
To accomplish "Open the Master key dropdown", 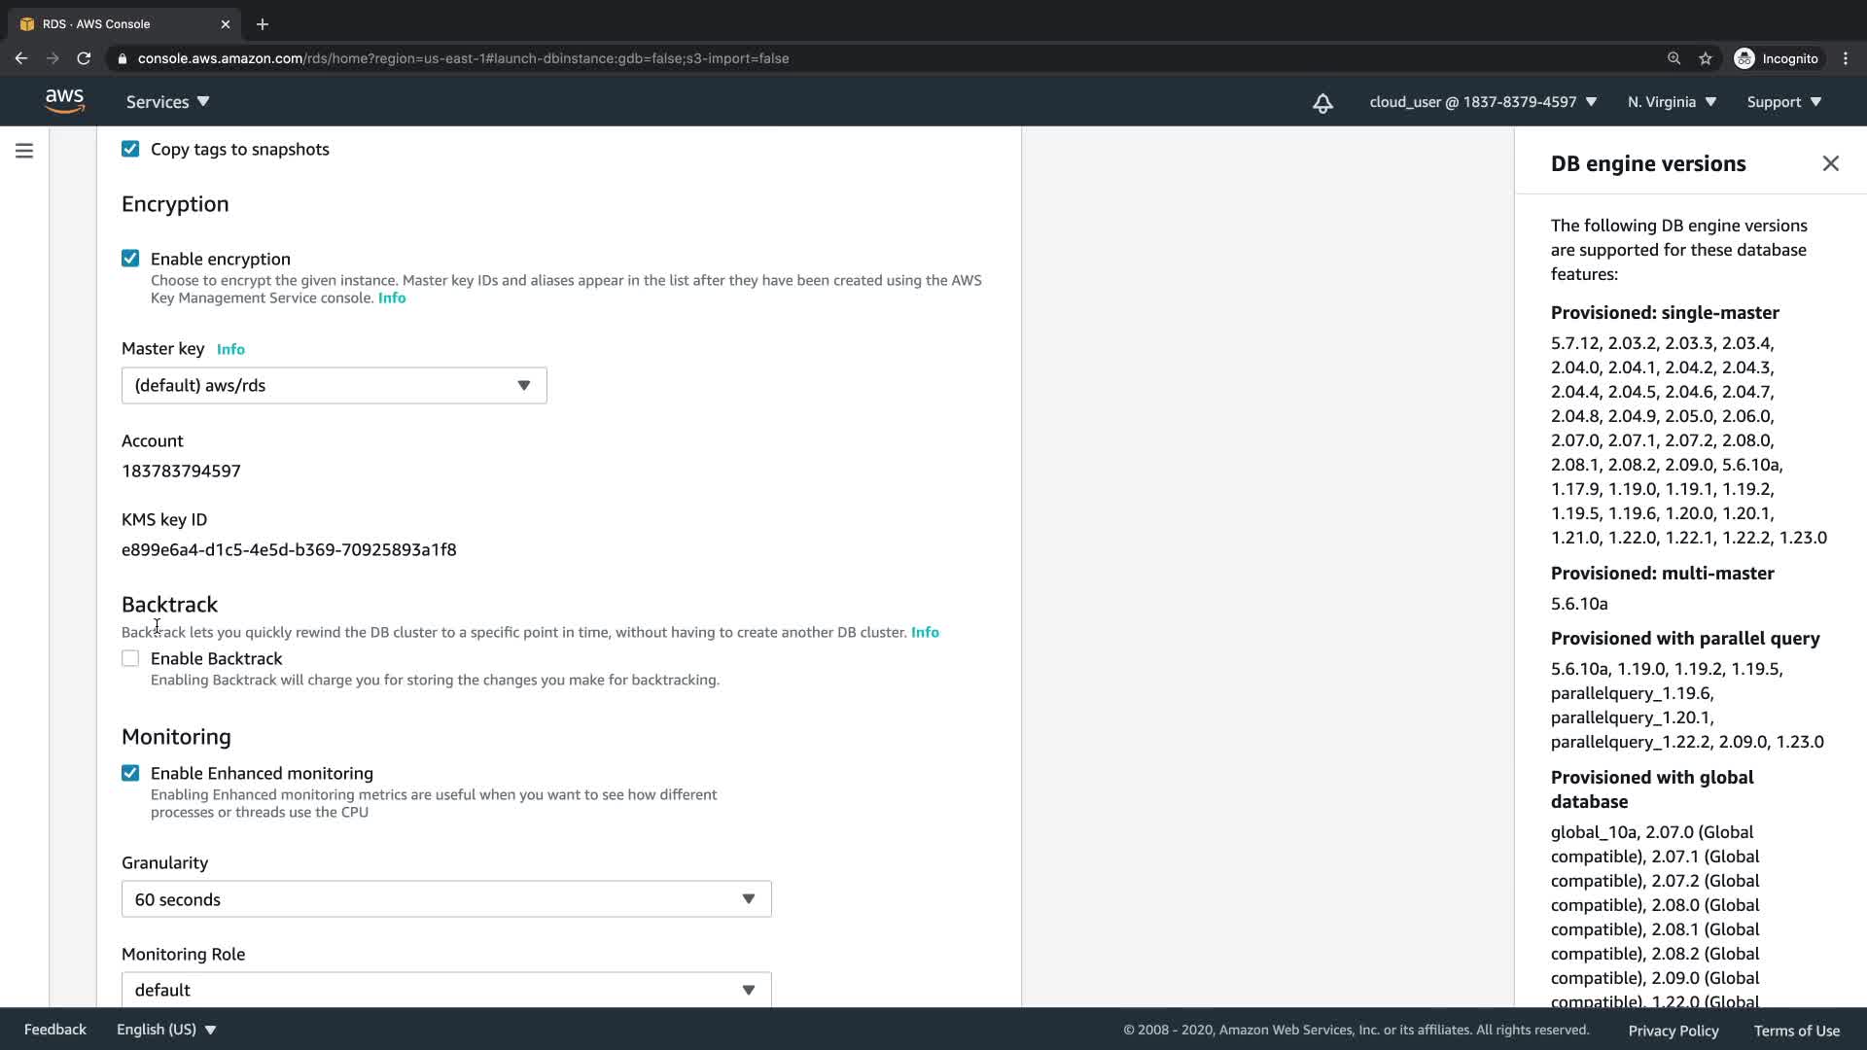I will point(334,386).
